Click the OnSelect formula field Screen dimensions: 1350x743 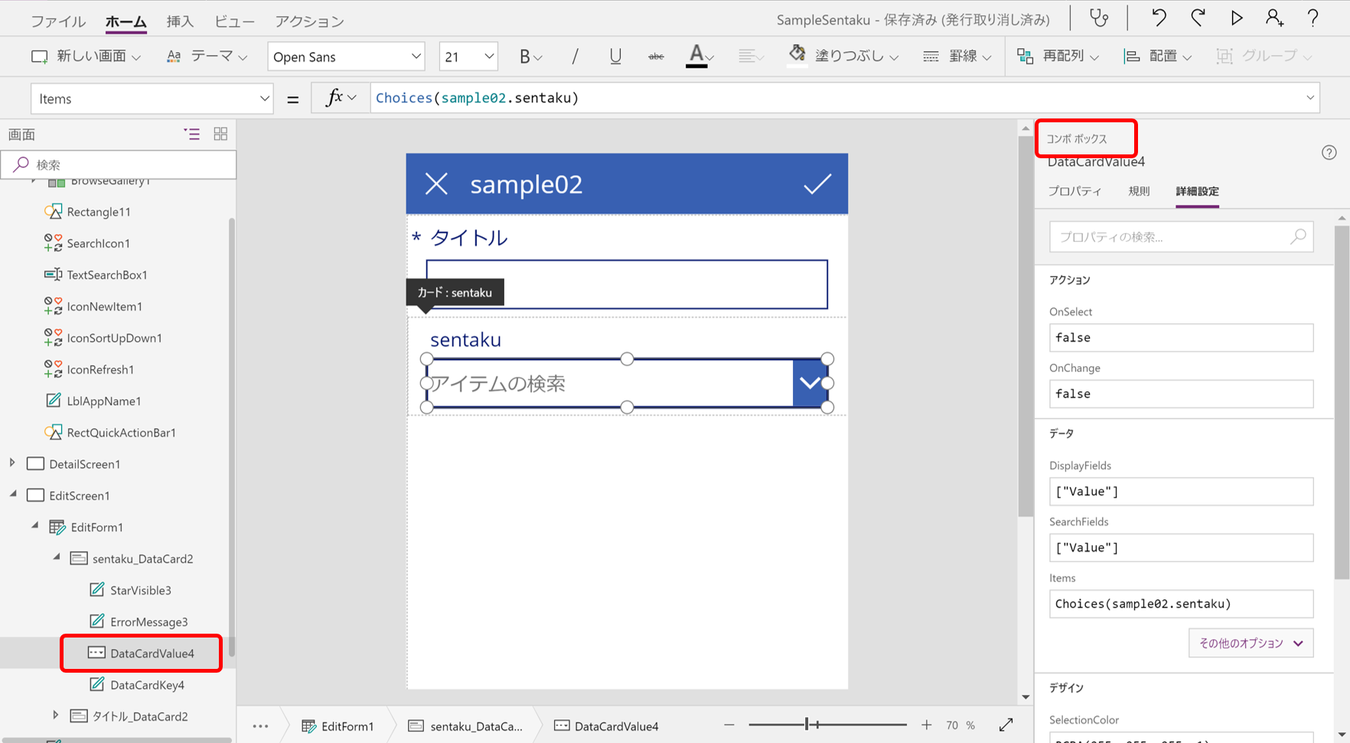point(1180,337)
